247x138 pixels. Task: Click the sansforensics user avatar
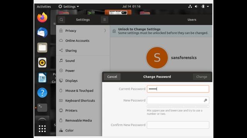[157, 58]
